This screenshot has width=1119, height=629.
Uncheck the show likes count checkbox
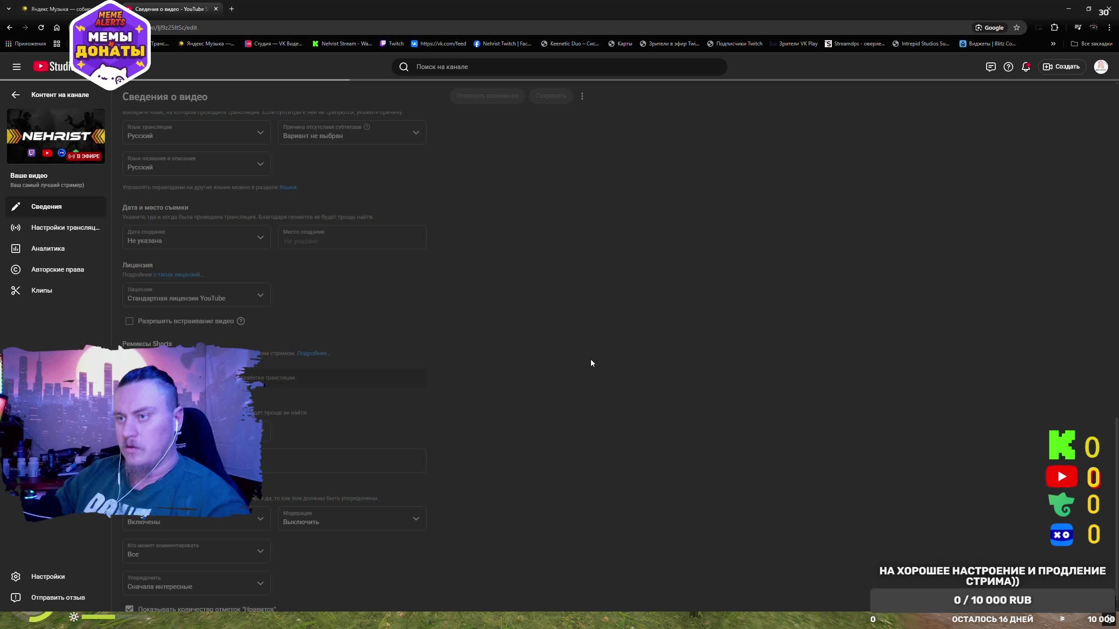(129, 608)
